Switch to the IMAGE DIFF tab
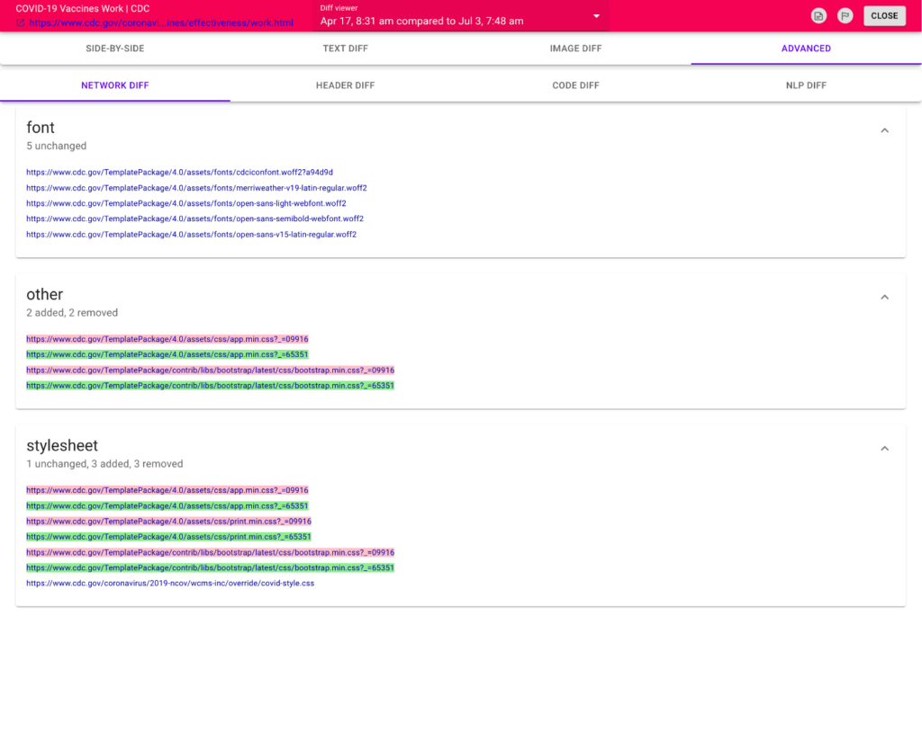 coord(575,49)
